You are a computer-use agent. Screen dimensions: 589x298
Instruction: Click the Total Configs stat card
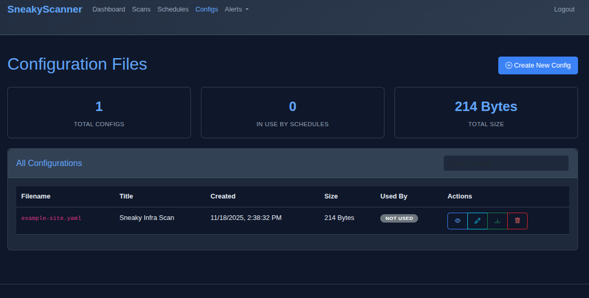(99, 113)
